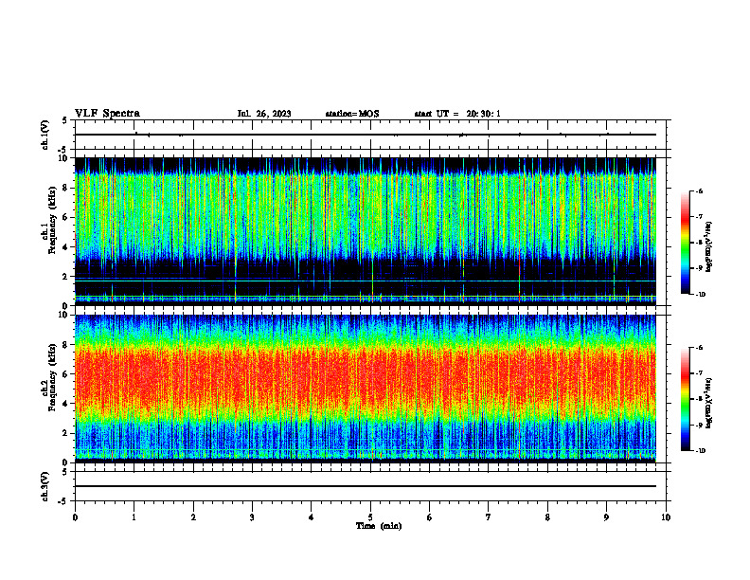
Task: Click the "10" tick on Time axis
Action: 666,517
